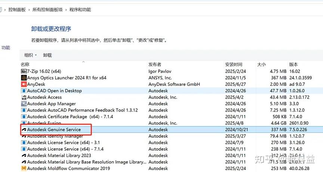Select Autodesk License Service (x64) - 3.1

(x=64, y=143)
